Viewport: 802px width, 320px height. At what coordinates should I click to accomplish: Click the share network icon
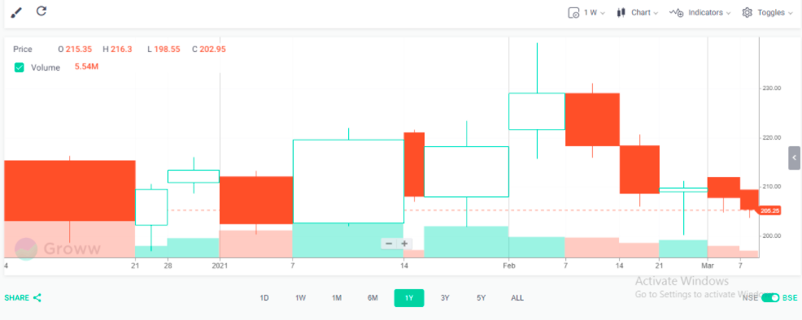point(37,298)
